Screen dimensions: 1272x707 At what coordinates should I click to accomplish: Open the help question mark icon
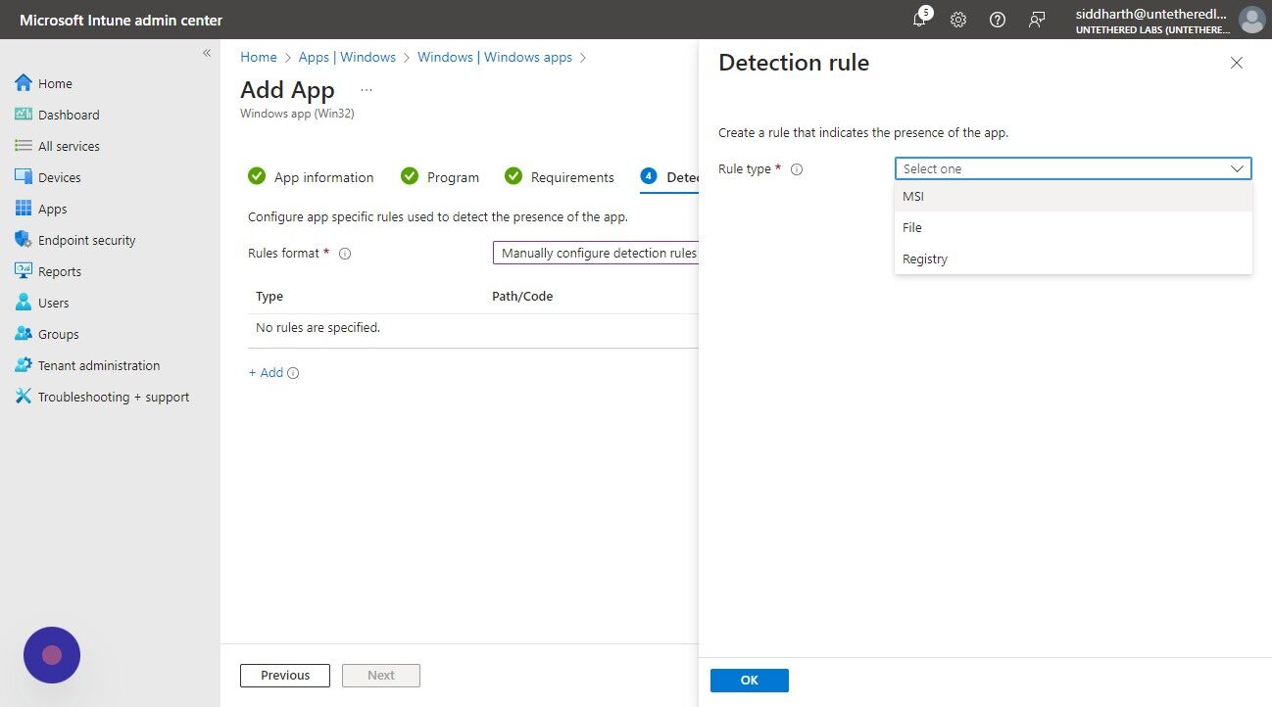(998, 19)
